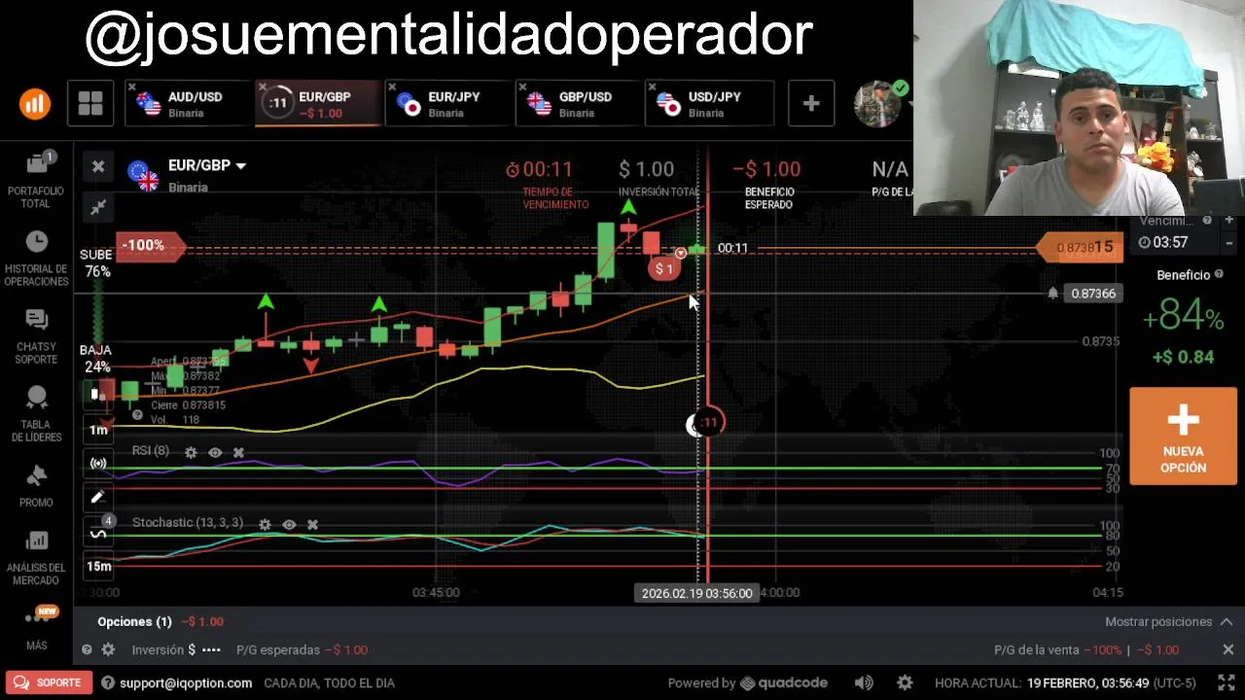
Task: Close the USD/JPY tab
Action: coord(653,87)
